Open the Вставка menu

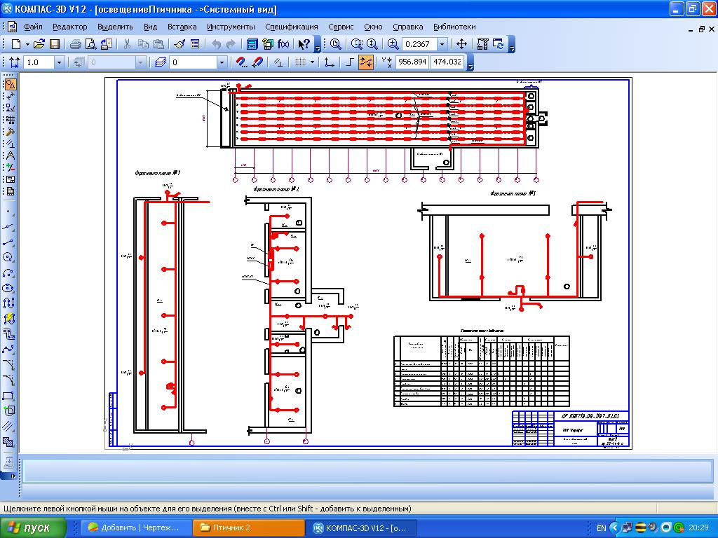[182, 27]
